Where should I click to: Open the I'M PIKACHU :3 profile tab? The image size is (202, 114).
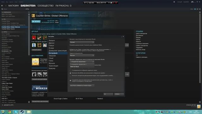click(x=63, y=6)
